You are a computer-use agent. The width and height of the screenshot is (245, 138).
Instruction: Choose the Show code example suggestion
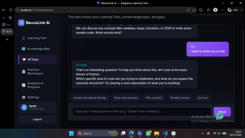coord(126,98)
